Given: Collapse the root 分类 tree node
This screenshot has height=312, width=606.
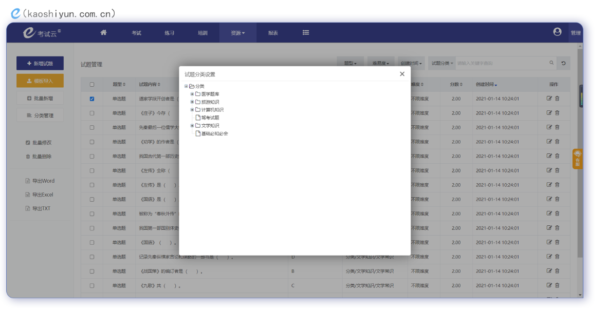Looking at the screenshot, I should coord(186,86).
